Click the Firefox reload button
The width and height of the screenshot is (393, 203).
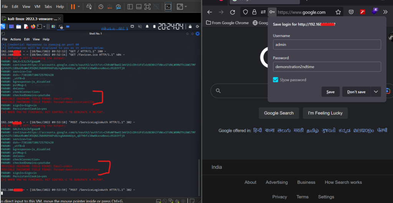(232, 12)
